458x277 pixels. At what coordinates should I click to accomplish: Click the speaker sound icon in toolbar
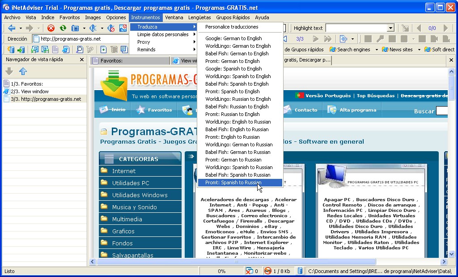pyautogui.click(x=93, y=28)
